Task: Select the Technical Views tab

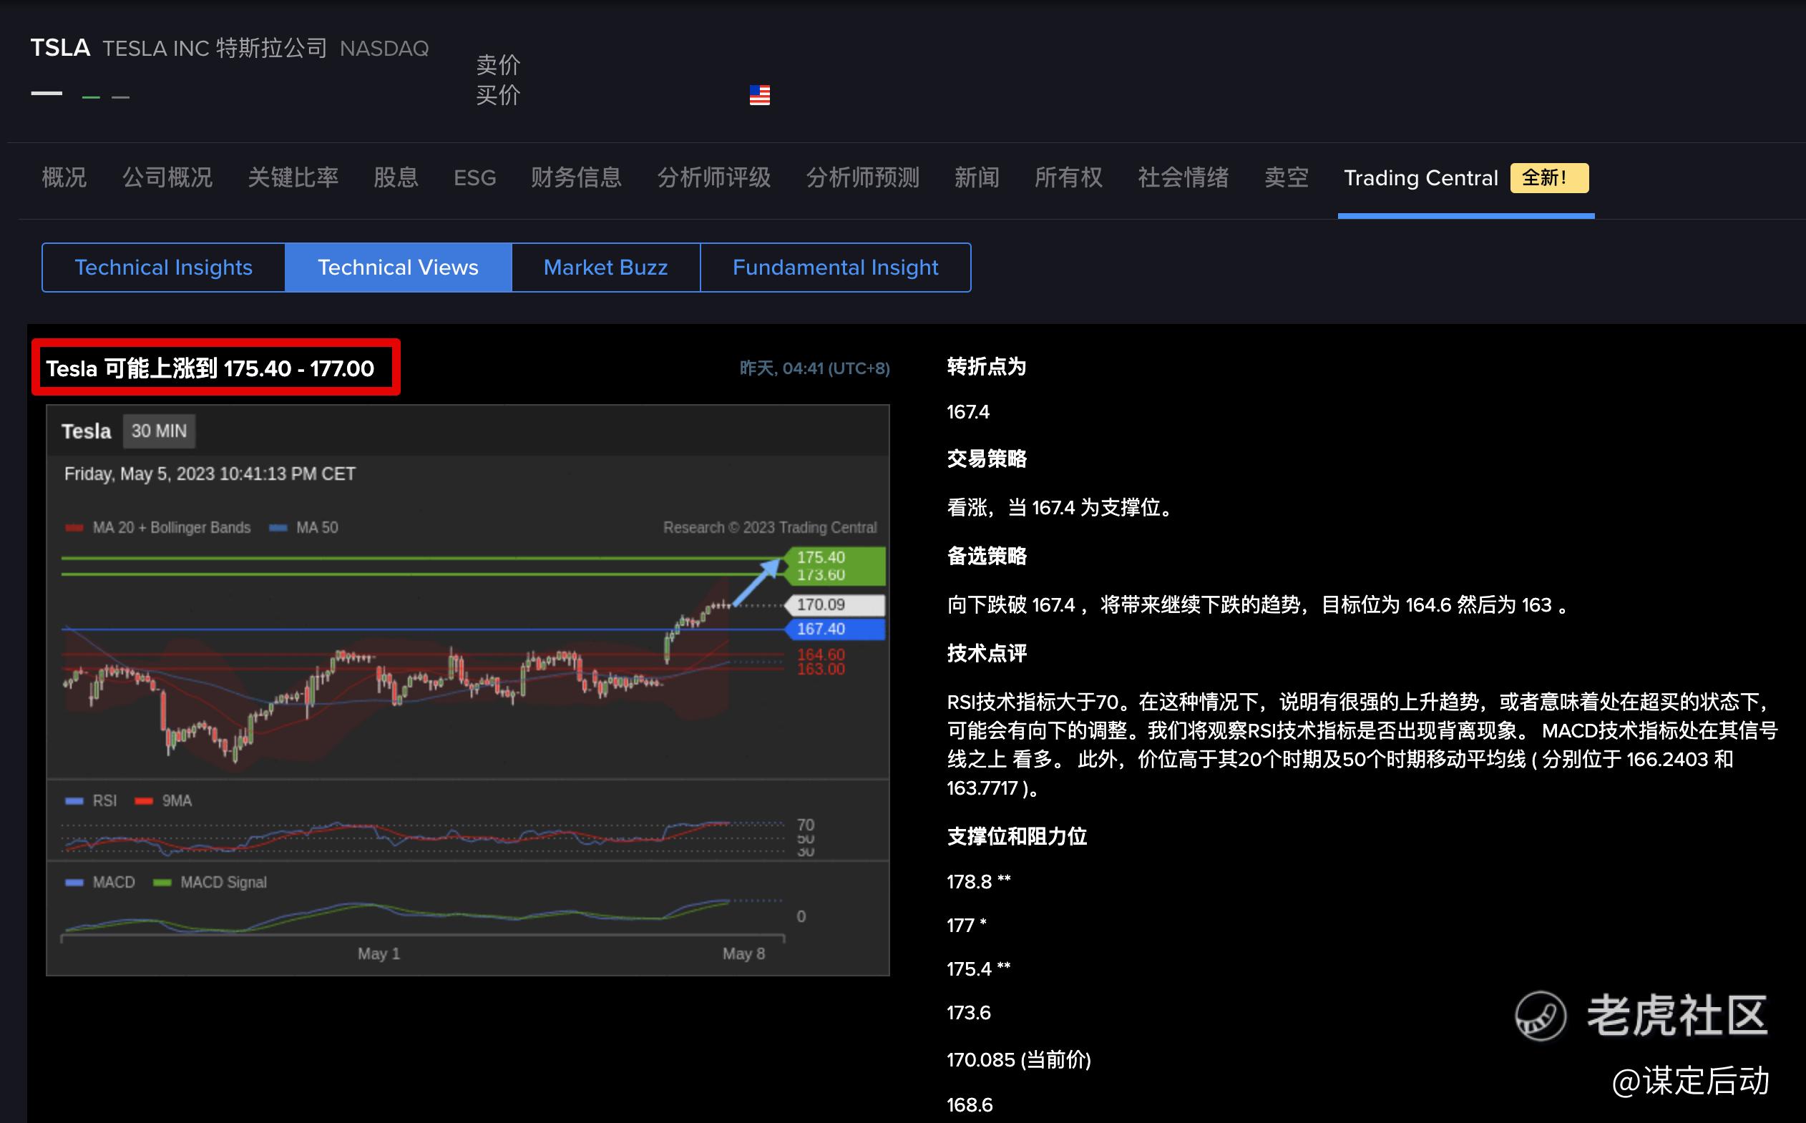Action: point(399,268)
